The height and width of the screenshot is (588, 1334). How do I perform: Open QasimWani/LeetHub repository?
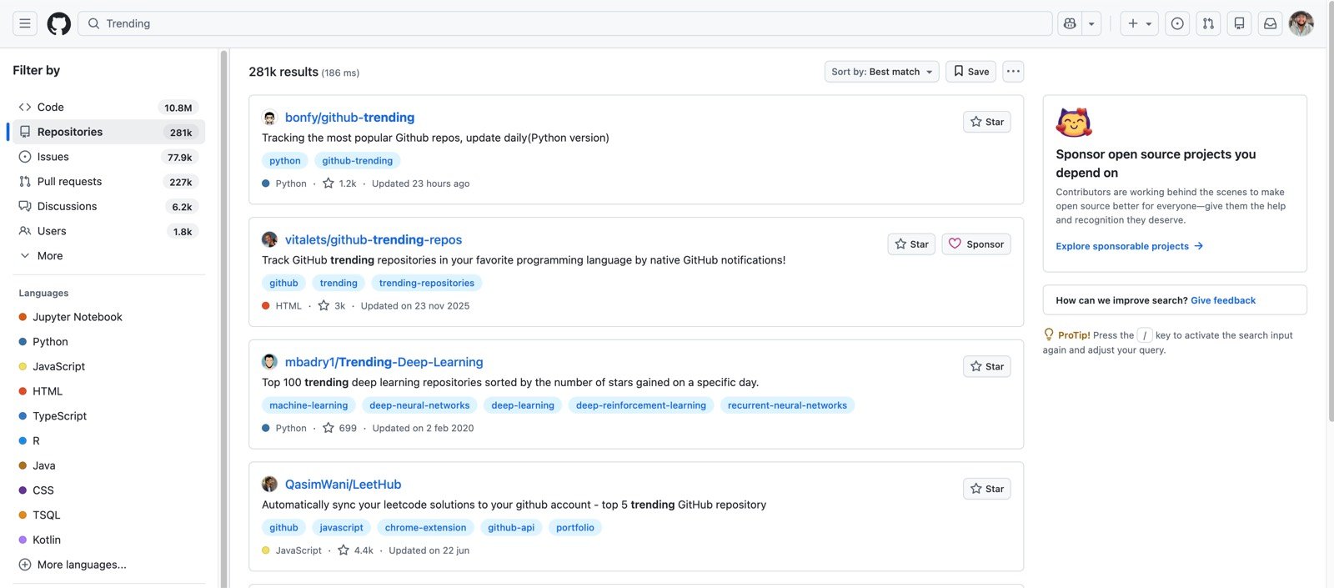[343, 485]
